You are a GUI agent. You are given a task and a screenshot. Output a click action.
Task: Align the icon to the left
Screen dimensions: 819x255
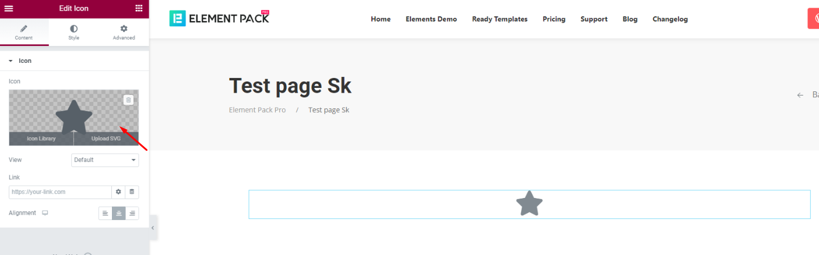105,214
